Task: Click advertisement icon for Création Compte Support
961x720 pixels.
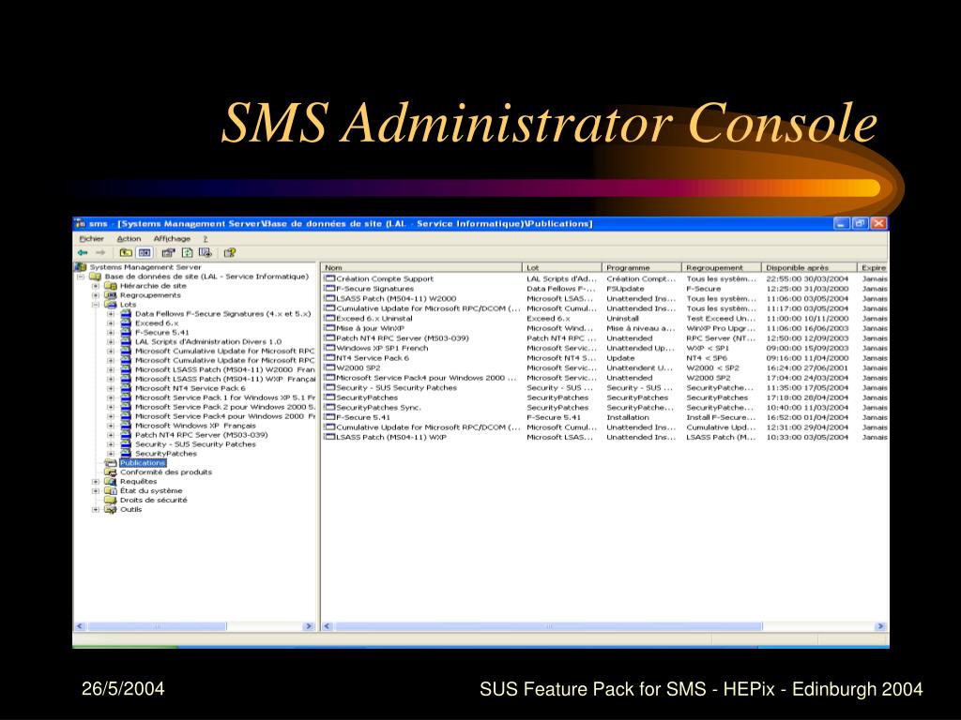Action: click(x=329, y=278)
